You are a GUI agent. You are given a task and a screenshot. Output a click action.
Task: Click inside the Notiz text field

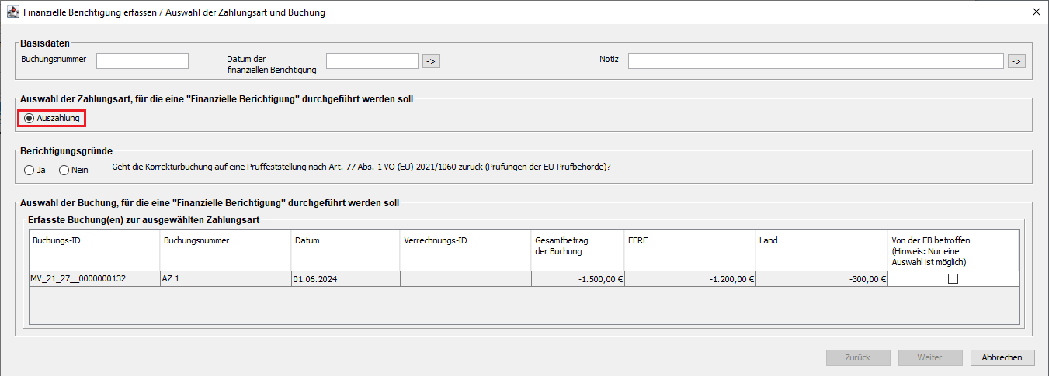click(x=815, y=61)
